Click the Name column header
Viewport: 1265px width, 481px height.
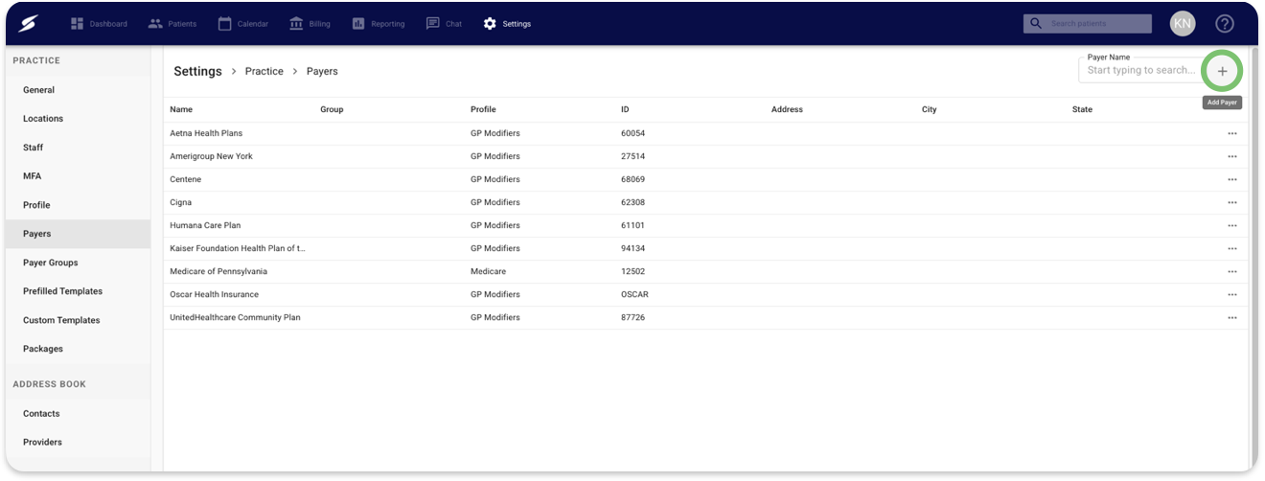point(181,109)
